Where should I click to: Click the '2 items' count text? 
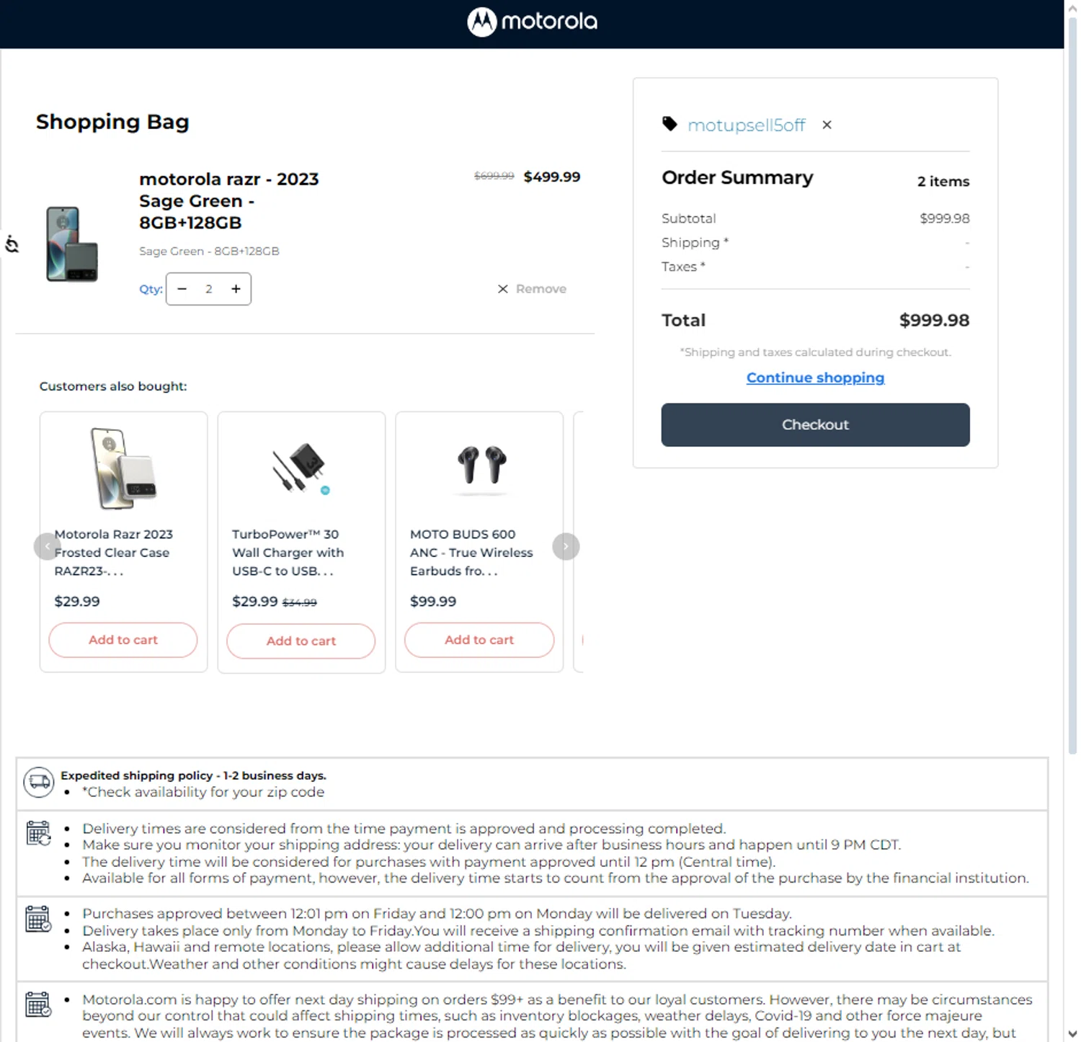coord(943,182)
